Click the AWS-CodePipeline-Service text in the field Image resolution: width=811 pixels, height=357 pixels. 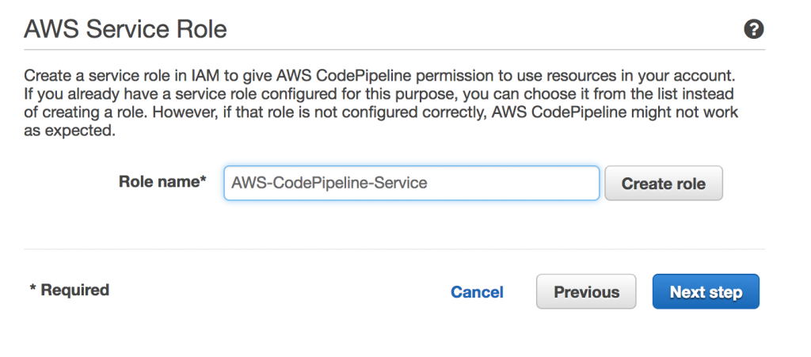(329, 183)
